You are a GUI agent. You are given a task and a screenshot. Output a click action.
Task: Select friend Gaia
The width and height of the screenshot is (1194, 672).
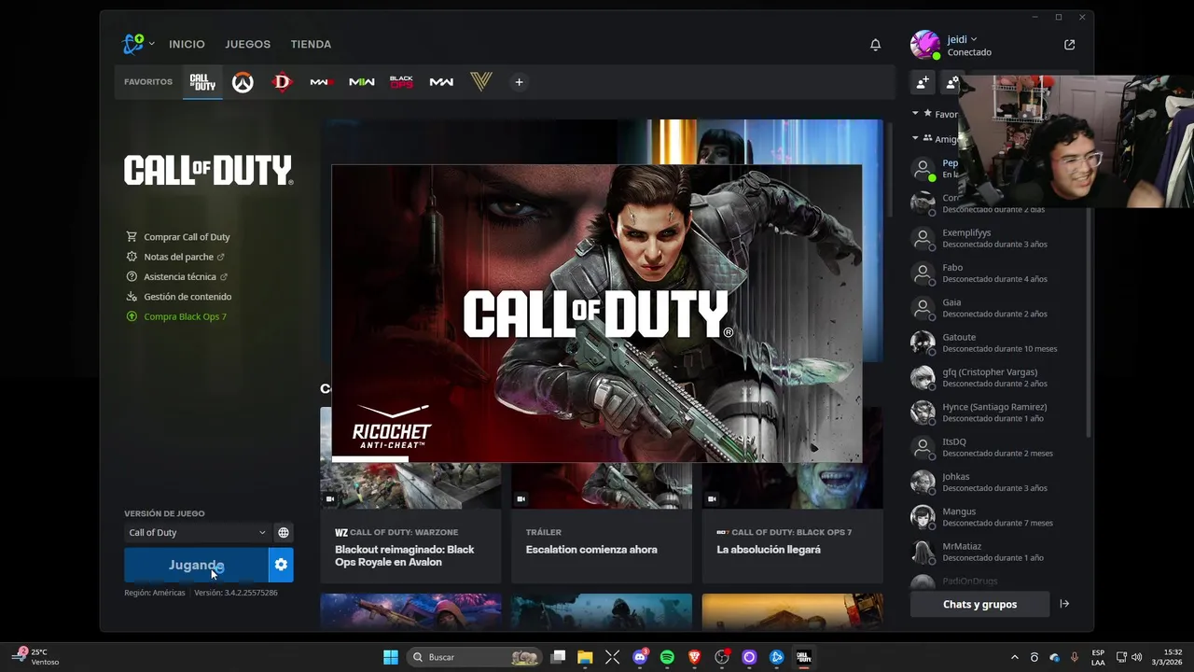coord(994,308)
